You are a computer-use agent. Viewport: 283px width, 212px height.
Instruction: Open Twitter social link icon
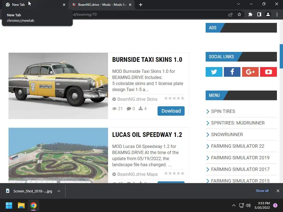(214, 72)
